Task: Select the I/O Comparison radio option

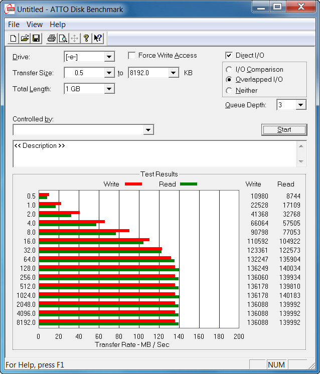Action: [x=229, y=69]
